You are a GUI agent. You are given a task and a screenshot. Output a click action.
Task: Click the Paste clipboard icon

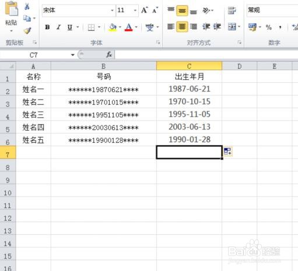pos(12,9)
